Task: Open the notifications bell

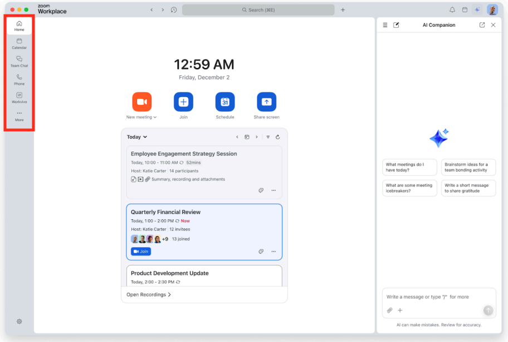Action: [x=452, y=9]
